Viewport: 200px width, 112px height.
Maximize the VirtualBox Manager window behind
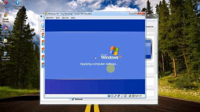click(x=148, y=16)
